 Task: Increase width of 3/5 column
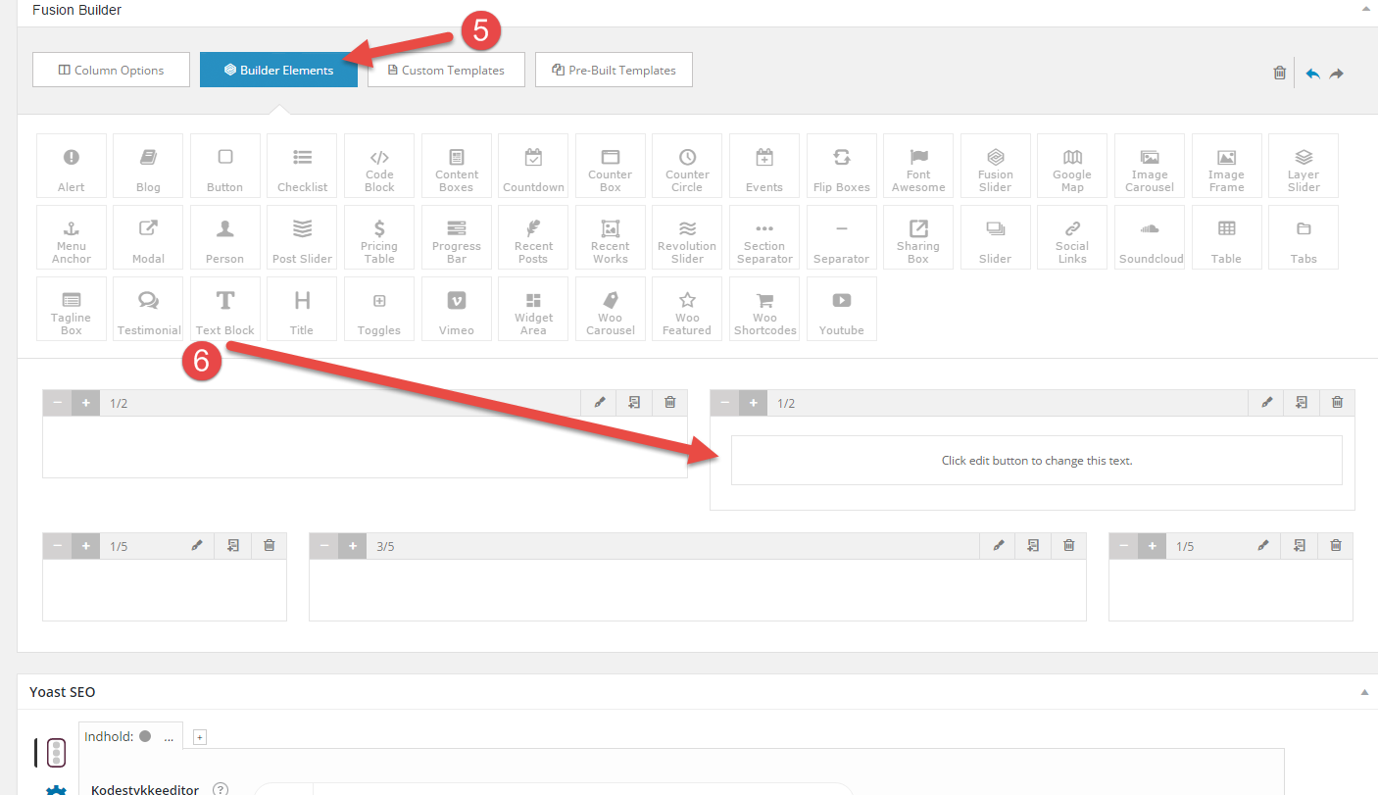tap(352, 546)
